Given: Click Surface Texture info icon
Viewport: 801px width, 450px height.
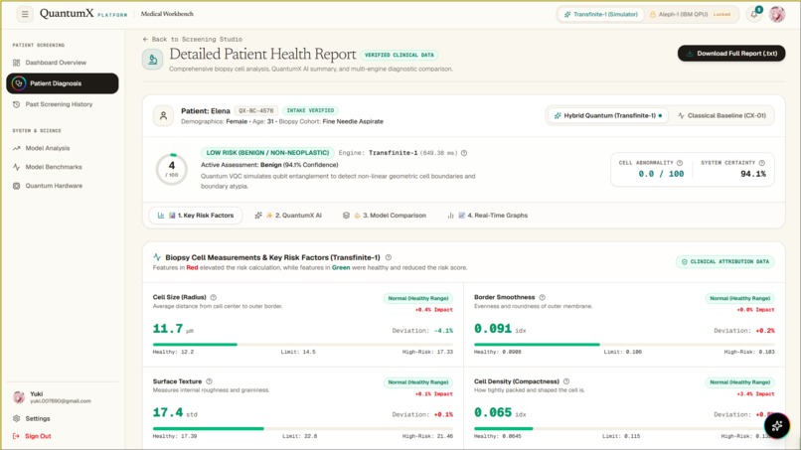Looking at the screenshot, I should [x=209, y=381].
